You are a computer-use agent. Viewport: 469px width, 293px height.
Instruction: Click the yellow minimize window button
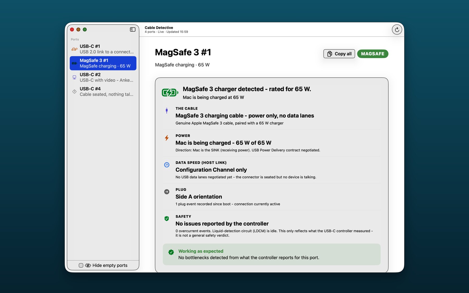pyautogui.click(x=78, y=29)
